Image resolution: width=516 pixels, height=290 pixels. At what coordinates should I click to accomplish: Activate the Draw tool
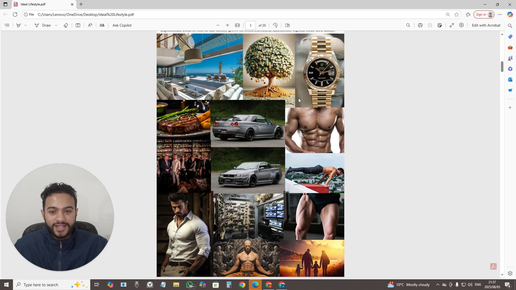43,25
